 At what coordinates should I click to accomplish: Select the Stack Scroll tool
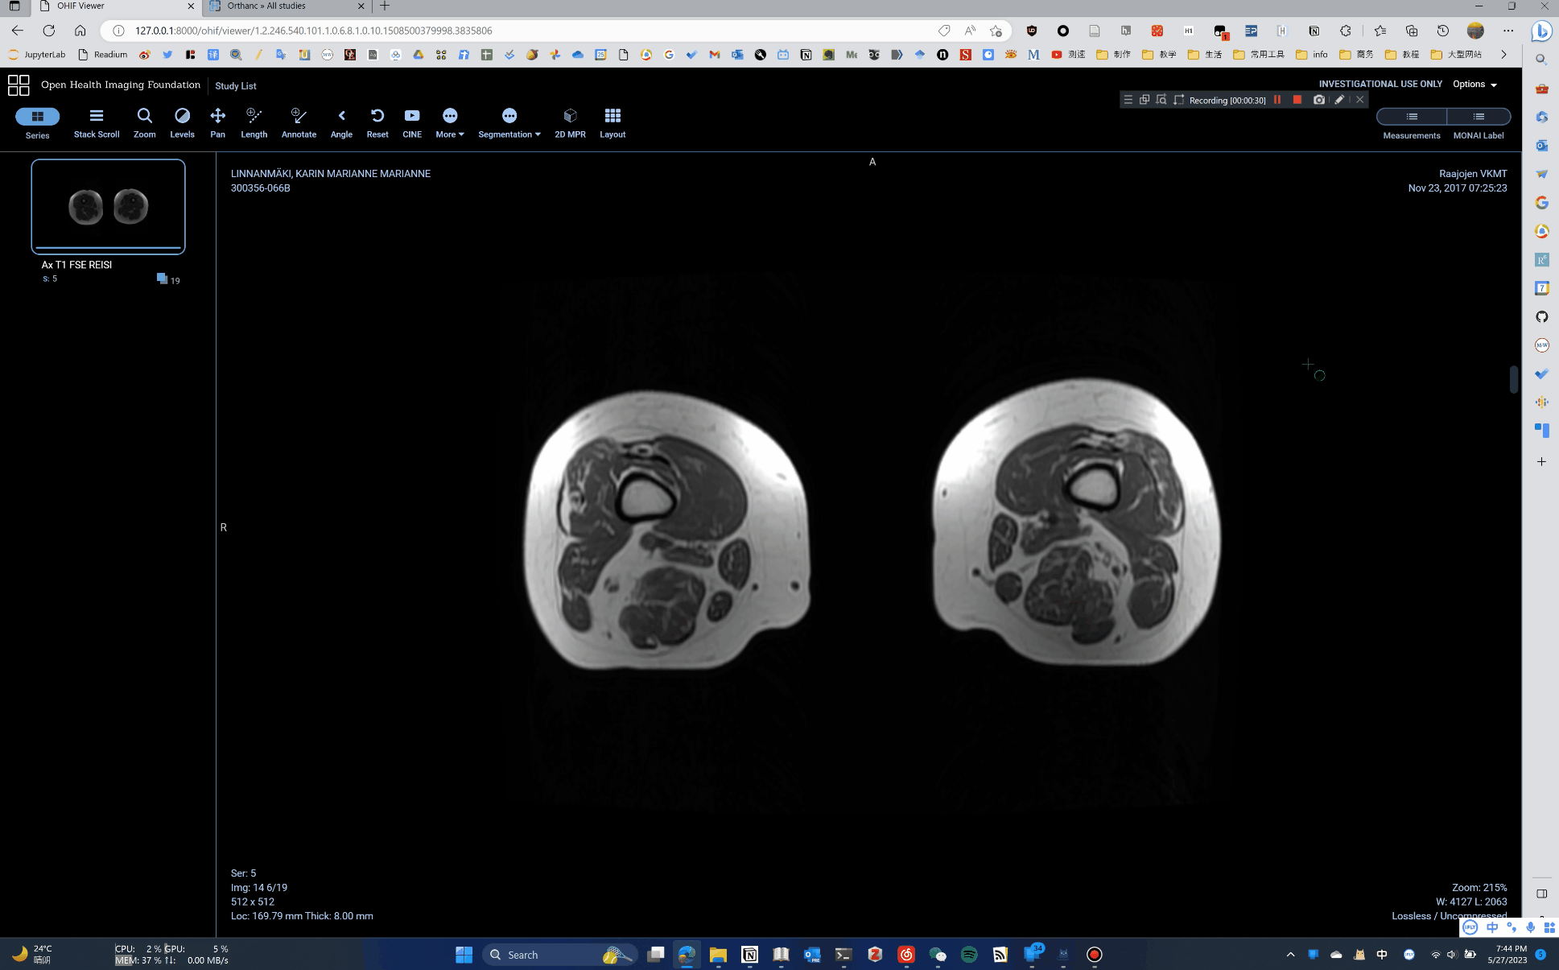coord(96,122)
